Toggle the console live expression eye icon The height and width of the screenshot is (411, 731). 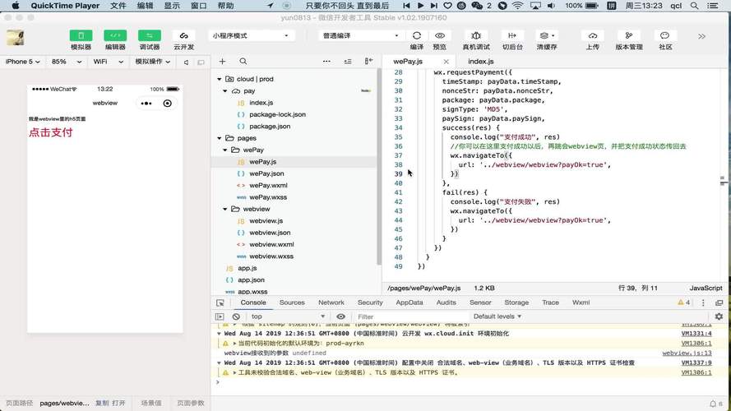[340, 316]
